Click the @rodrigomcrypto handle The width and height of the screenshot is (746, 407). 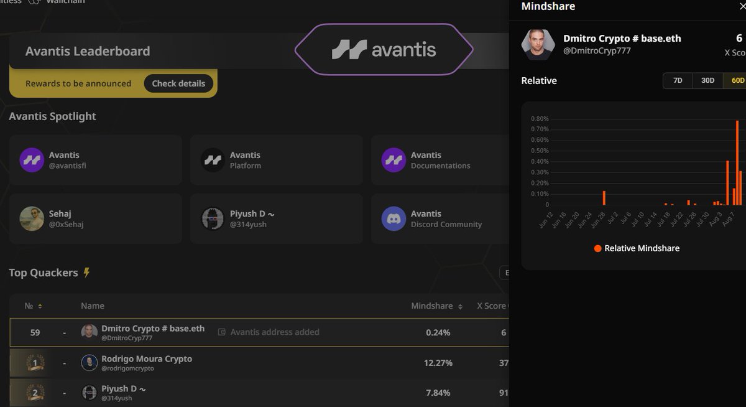tap(127, 368)
